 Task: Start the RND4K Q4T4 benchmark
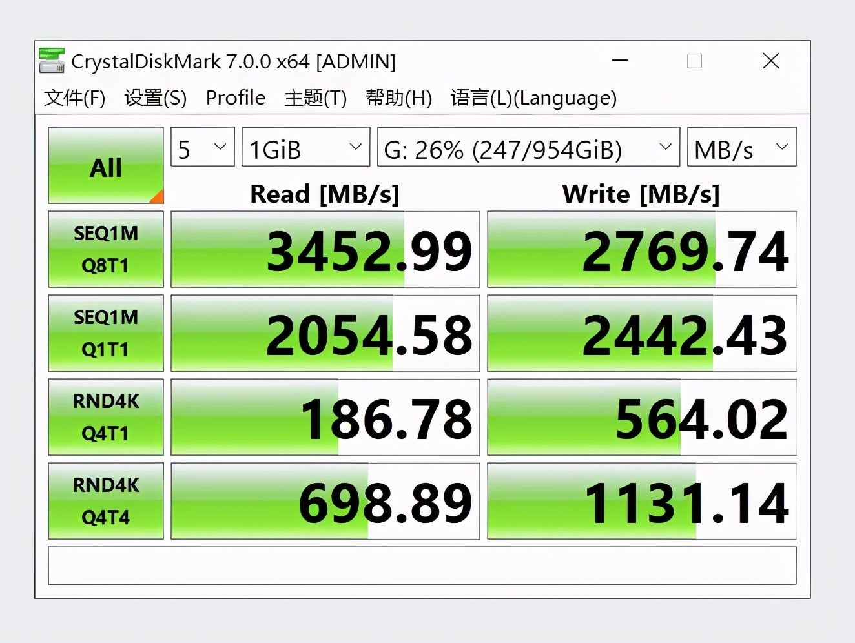(106, 501)
